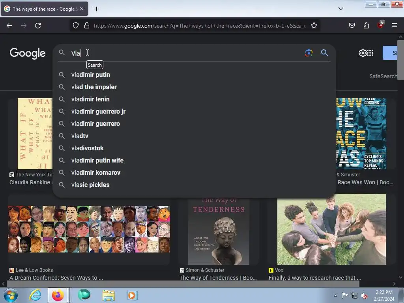Choose suggestion 'vlad the impaler'
Image resolution: width=404 pixels, height=303 pixels.
194,87
